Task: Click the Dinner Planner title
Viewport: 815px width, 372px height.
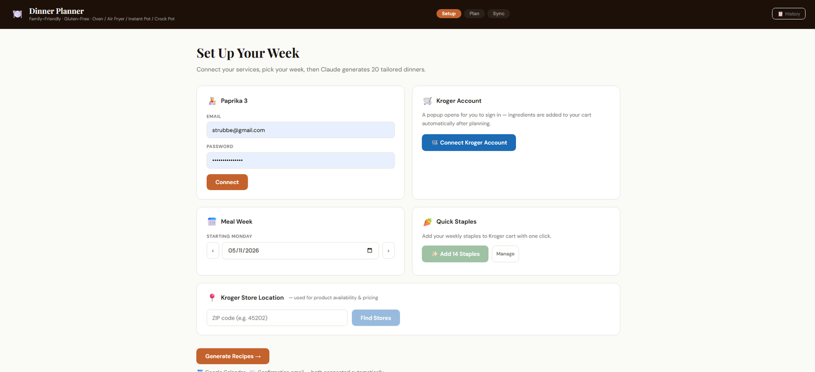Action: click(57, 11)
